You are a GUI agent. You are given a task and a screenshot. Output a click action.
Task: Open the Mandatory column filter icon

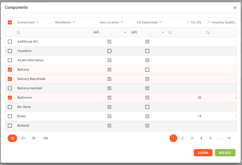pos(74,22)
